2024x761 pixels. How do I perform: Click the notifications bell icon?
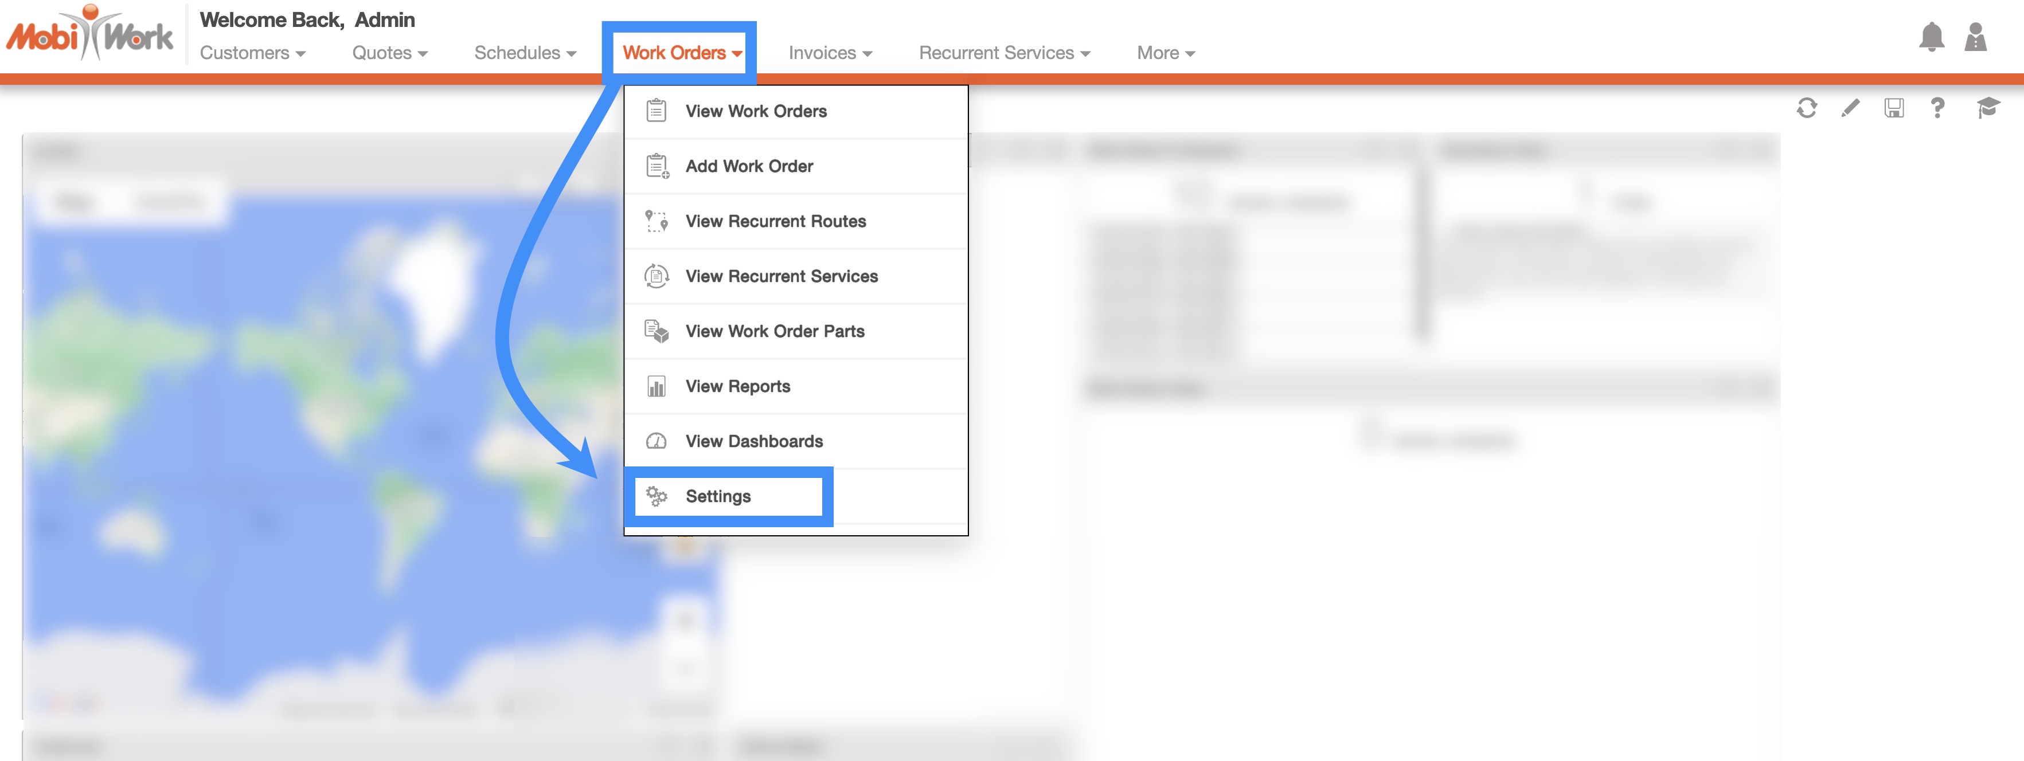(1931, 37)
